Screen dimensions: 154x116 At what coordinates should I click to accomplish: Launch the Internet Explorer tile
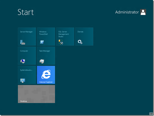click(x=46, y=75)
